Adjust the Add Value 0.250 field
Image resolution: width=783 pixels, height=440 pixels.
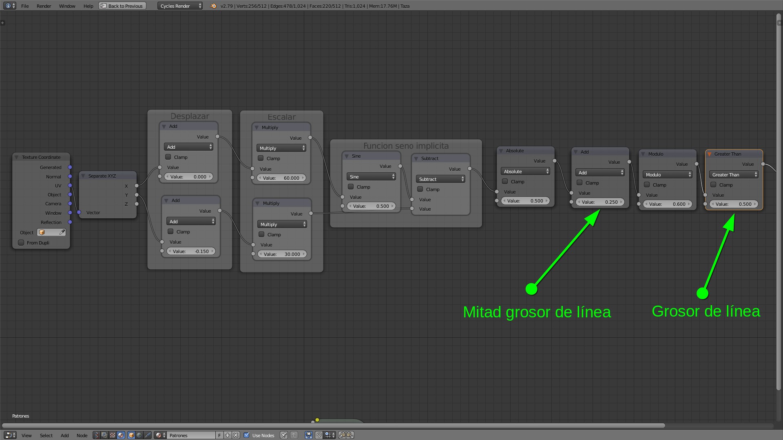coord(600,202)
